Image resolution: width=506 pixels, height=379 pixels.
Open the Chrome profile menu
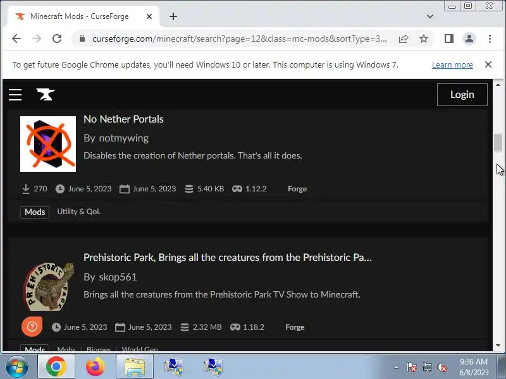(469, 39)
